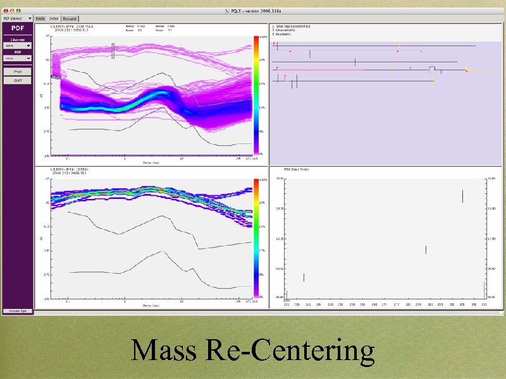Select the Detail tab
This screenshot has width=506, height=379.
coord(53,18)
